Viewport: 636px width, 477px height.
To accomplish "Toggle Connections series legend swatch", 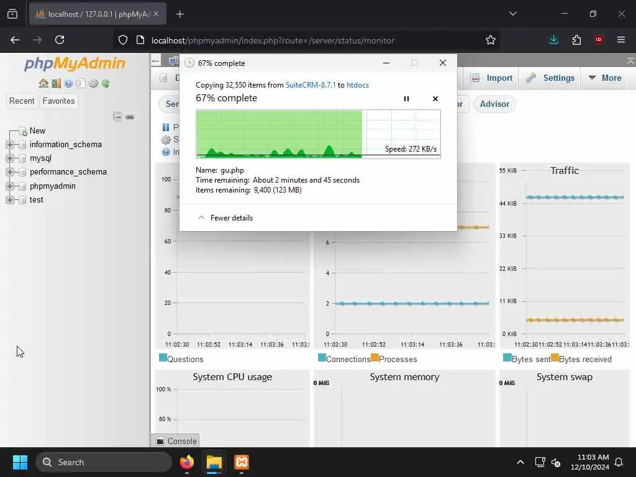I will [x=322, y=358].
